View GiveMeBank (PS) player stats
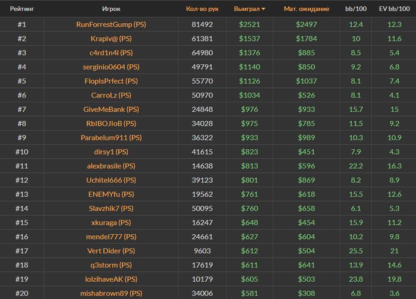 pos(111,109)
